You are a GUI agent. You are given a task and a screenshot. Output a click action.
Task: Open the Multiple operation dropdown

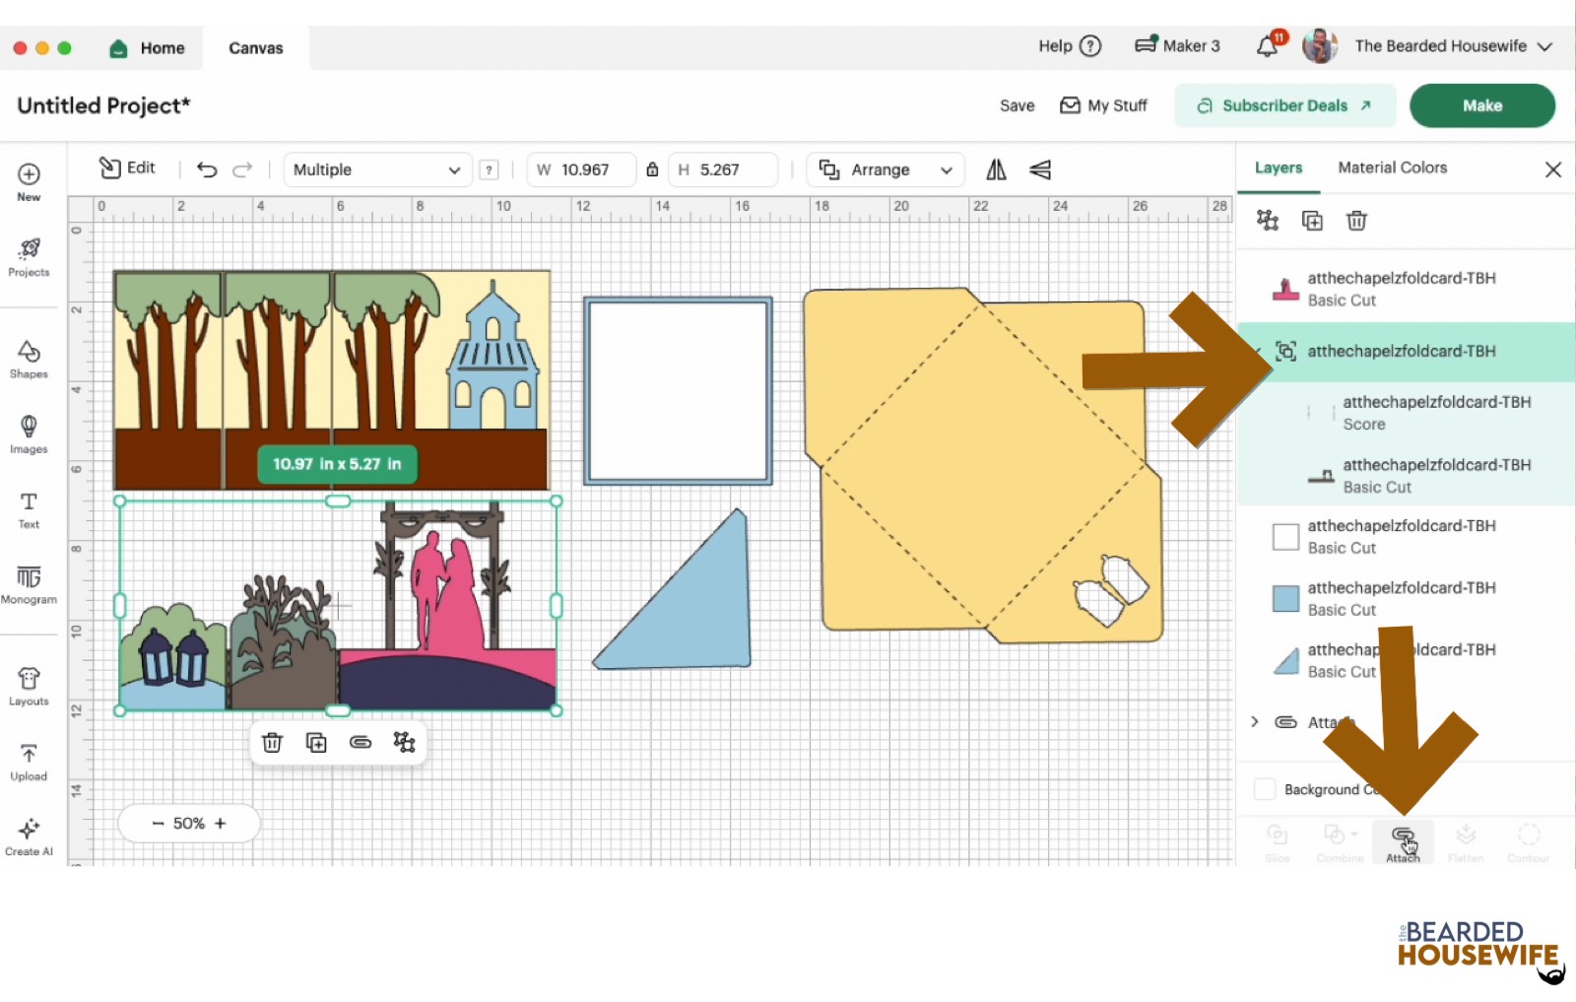(x=377, y=169)
